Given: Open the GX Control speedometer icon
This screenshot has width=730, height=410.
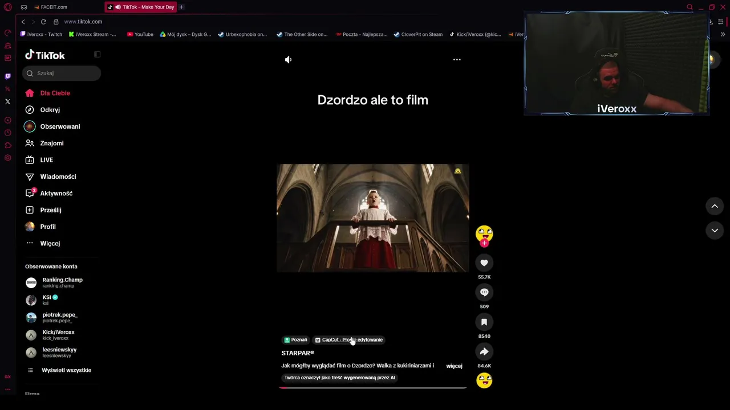Looking at the screenshot, I should pyautogui.click(x=8, y=32).
